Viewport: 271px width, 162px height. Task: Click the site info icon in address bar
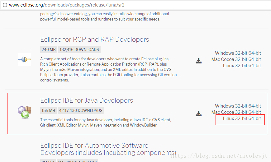pyautogui.click(x=5, y=5)
